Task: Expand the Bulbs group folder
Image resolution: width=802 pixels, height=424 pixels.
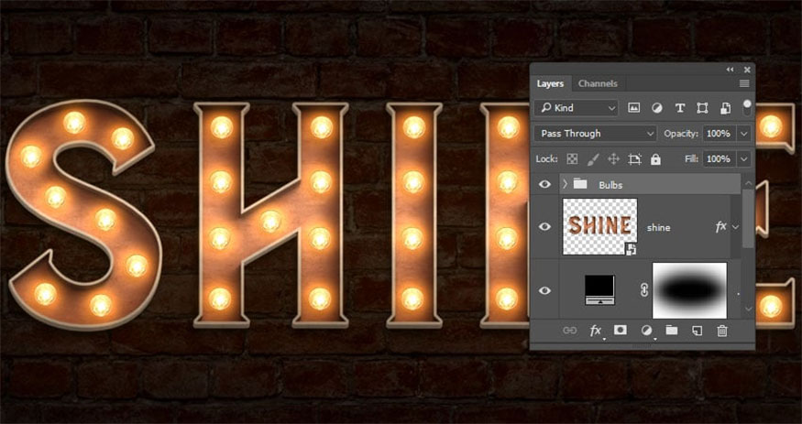Action: point(564,184)
